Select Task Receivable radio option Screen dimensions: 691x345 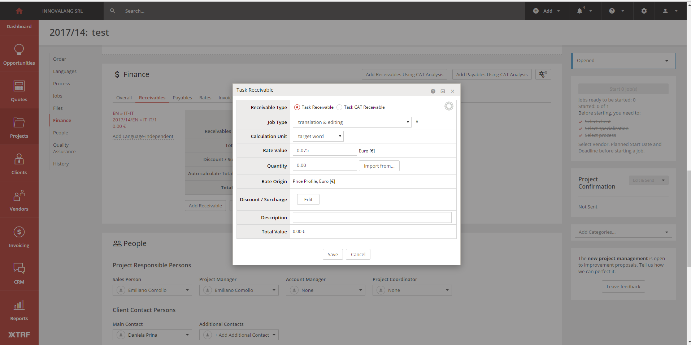point(297,107)
